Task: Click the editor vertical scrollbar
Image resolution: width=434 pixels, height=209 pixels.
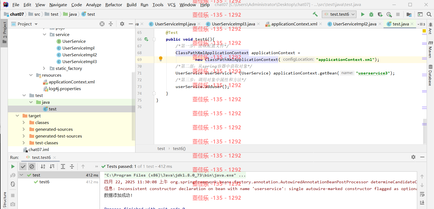Action: coord(425,131)
